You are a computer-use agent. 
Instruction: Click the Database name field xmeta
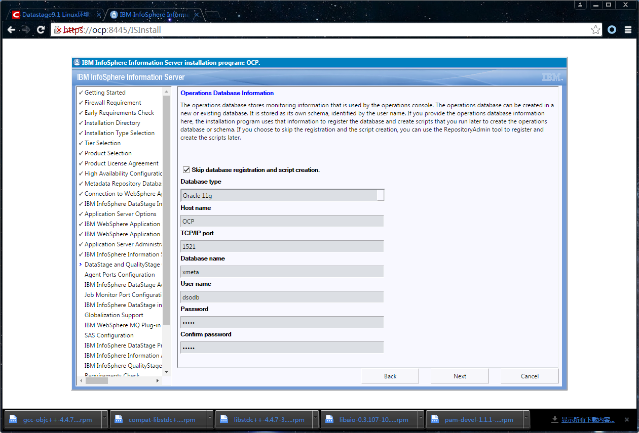282,272
